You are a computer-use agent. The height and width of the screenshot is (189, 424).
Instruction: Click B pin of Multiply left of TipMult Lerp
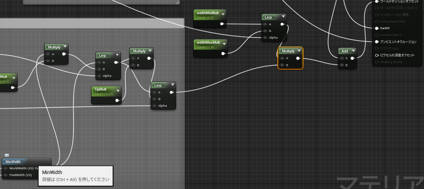(48, 61)
